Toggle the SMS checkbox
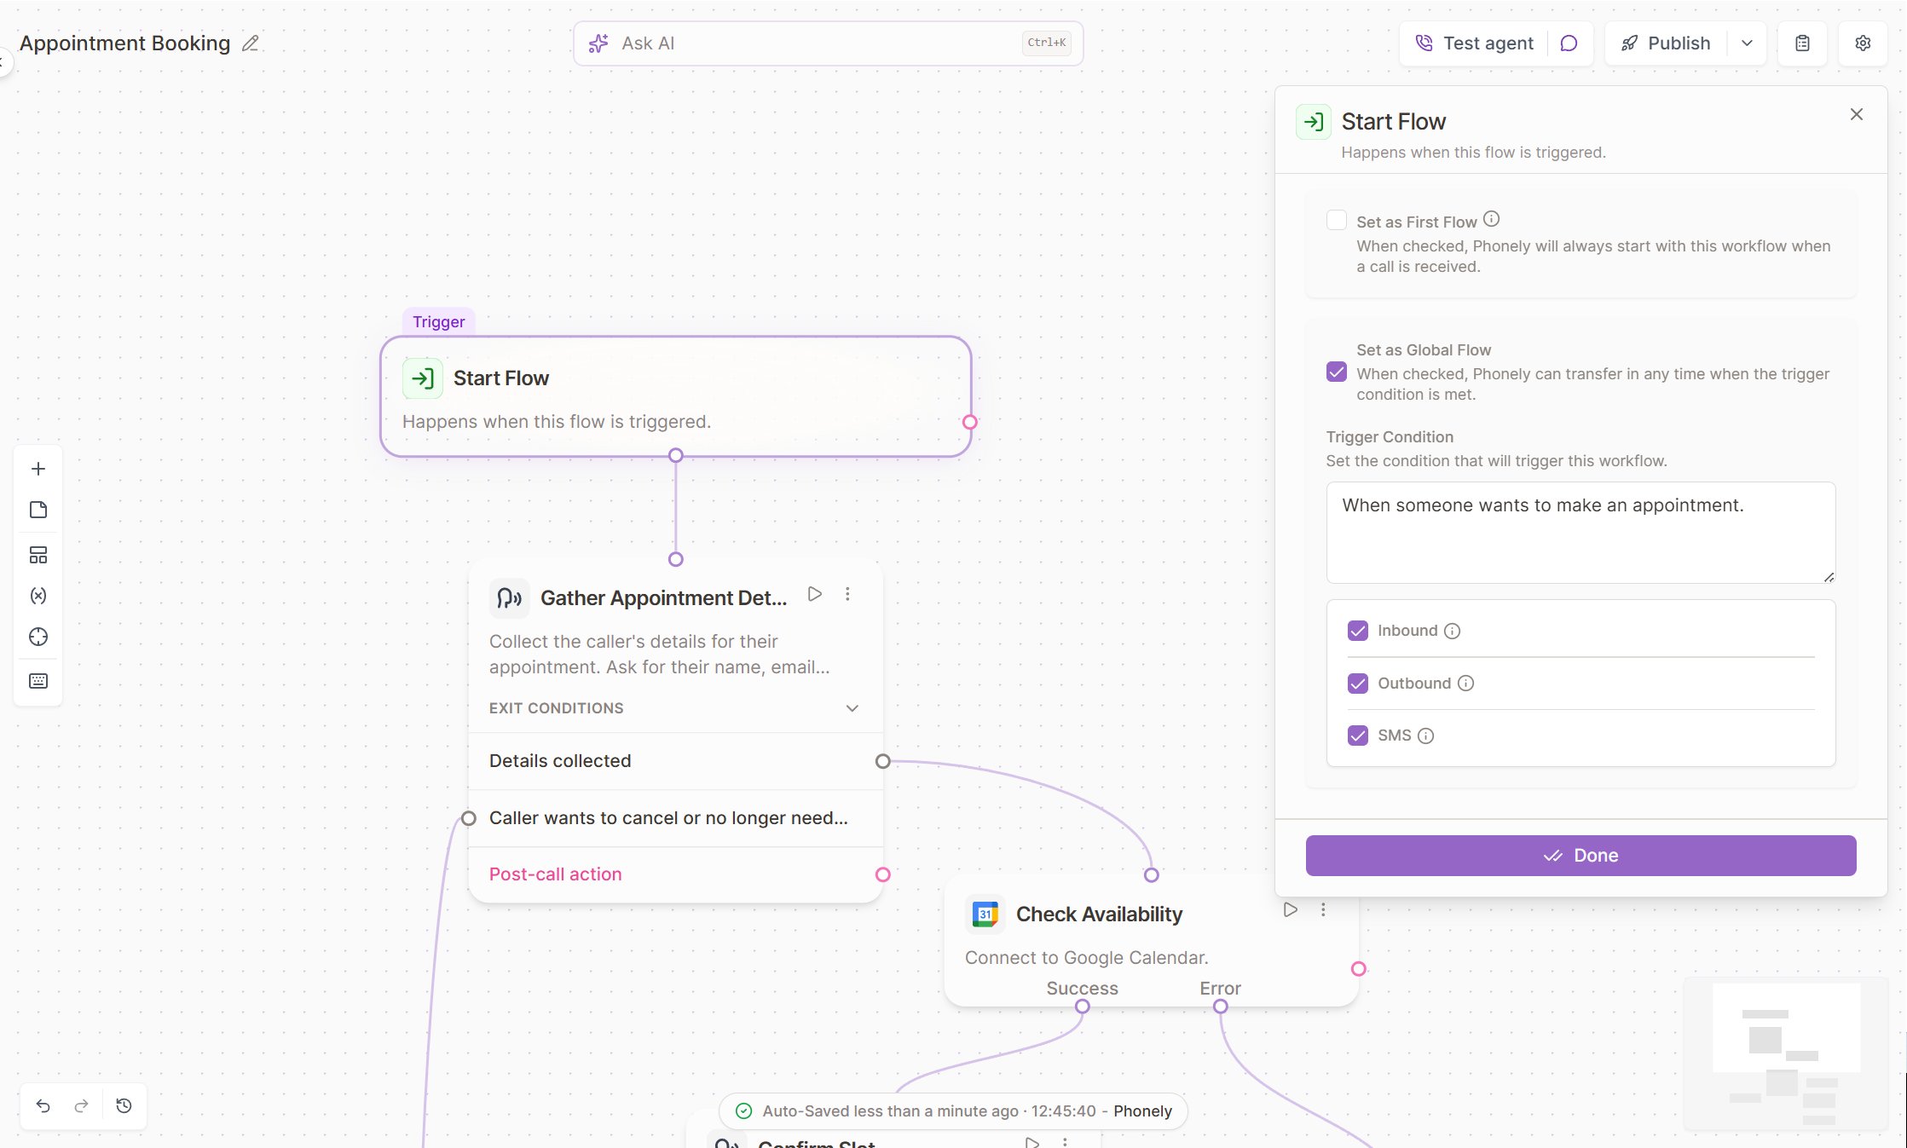 click(x=1358, y=736)
